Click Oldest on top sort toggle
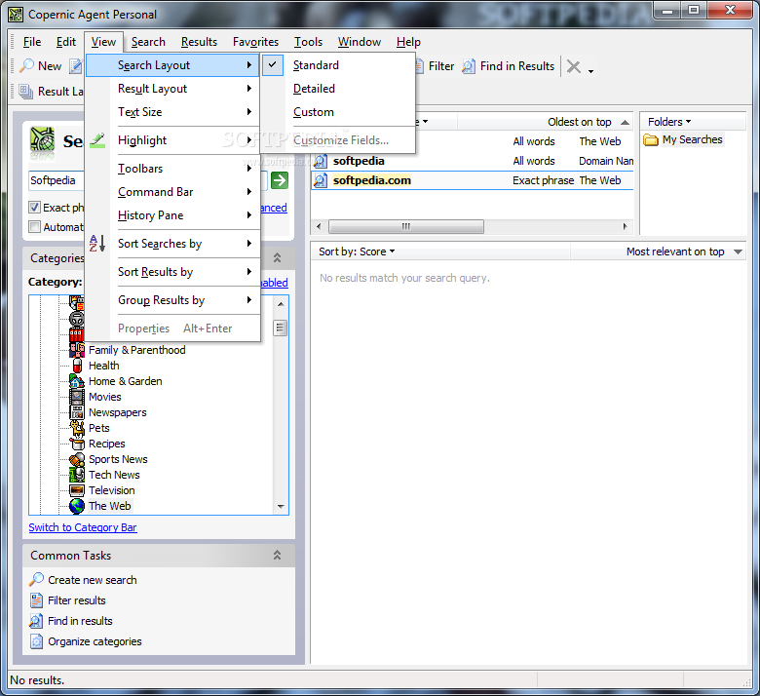 [x=589, y=122]
